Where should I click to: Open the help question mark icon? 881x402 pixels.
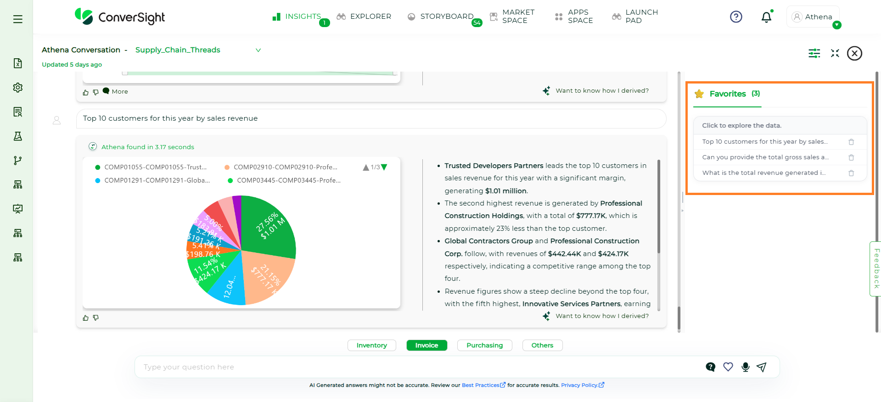tap(736, 17)
